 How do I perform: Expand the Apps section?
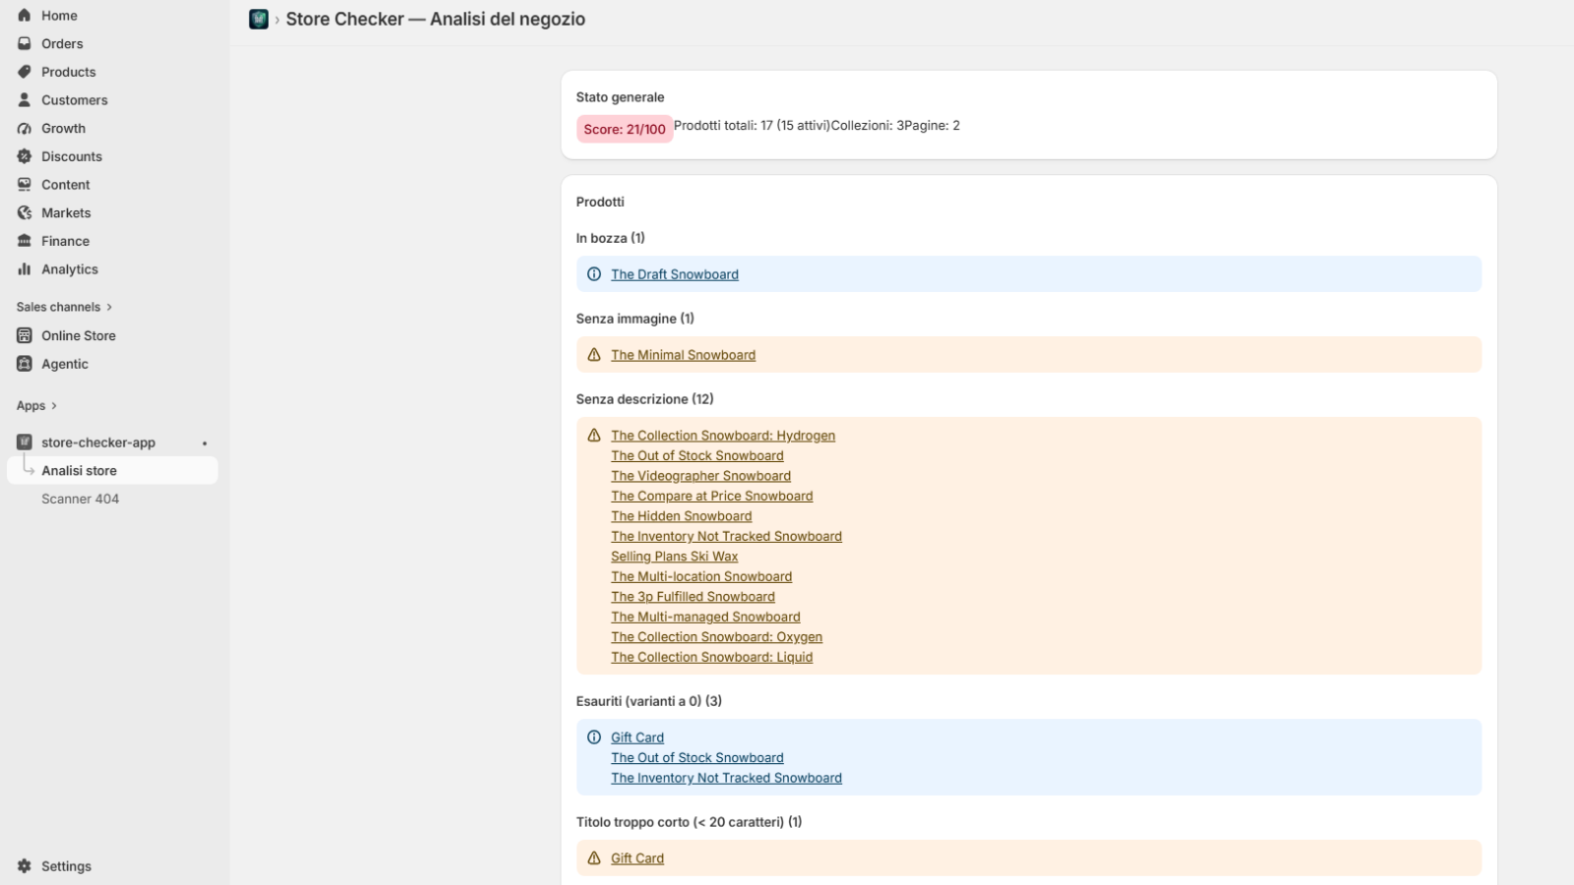click(x=36, y=406)
